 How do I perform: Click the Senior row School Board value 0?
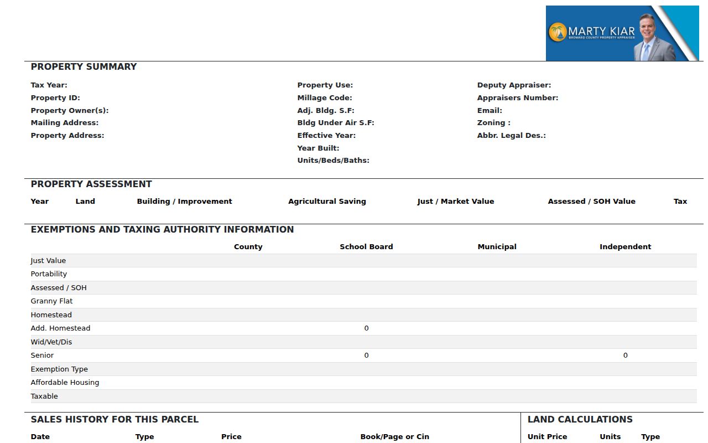(366, 356)
